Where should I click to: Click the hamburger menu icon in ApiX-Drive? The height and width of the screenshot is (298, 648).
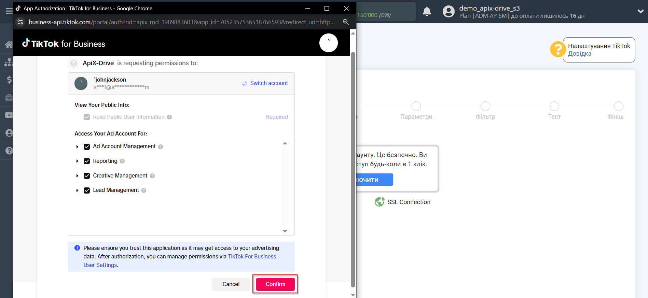[9, 11]
